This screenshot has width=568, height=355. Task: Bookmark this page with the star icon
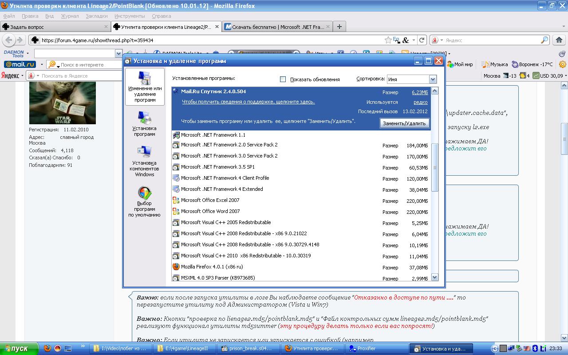tap(388, 40)
